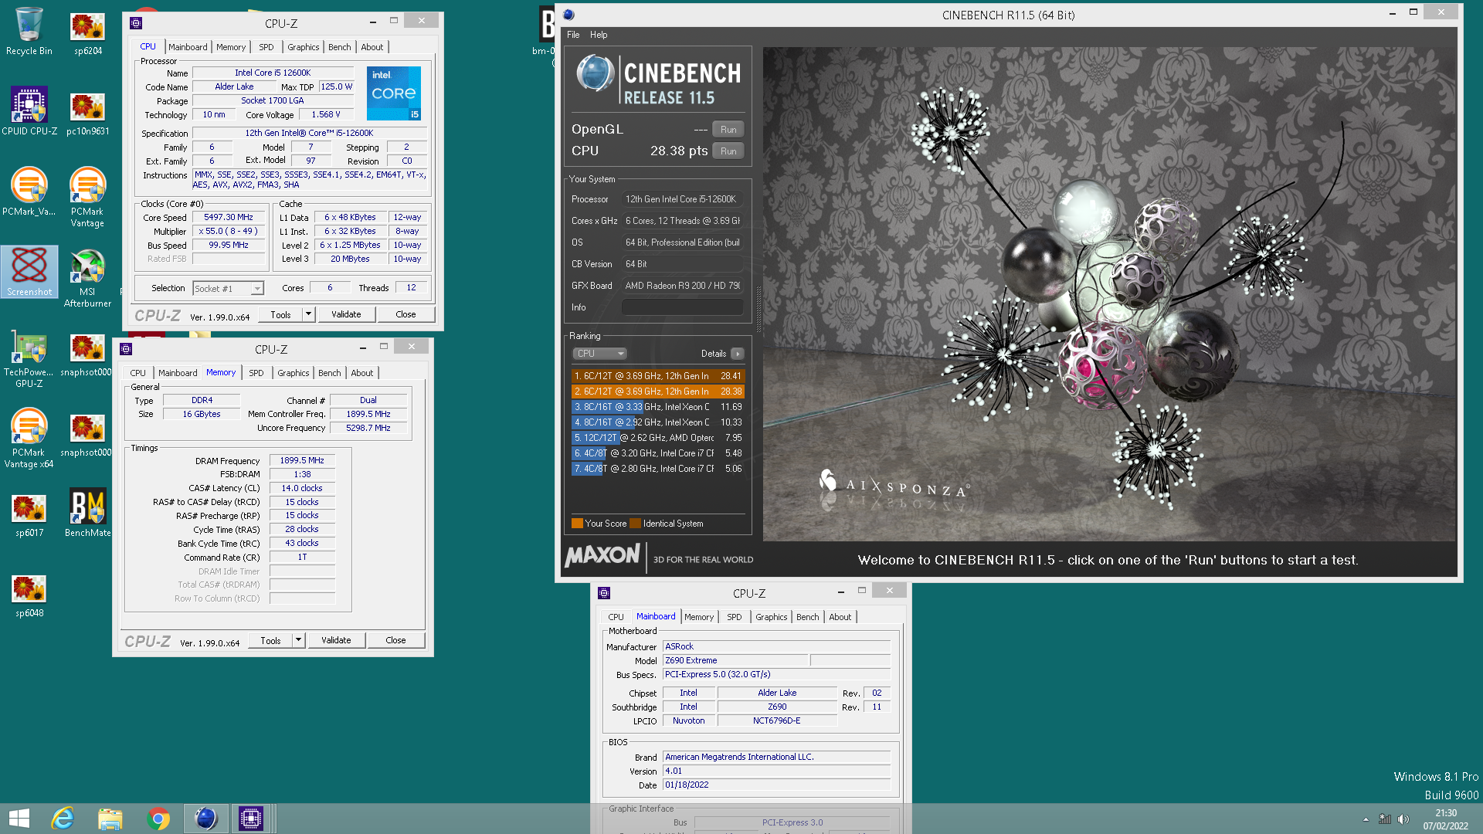Click the Cinebench Info input field

[682, 307]
